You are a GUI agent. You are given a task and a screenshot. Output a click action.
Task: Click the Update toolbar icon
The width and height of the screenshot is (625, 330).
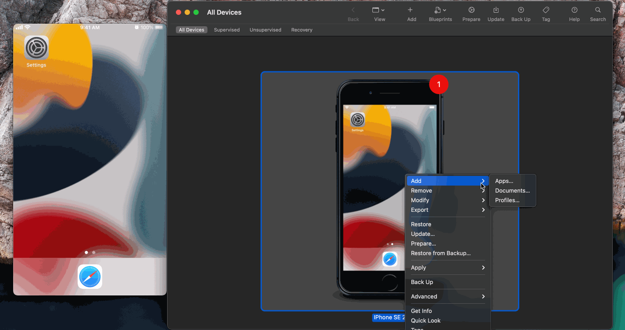tap(496, 10)
